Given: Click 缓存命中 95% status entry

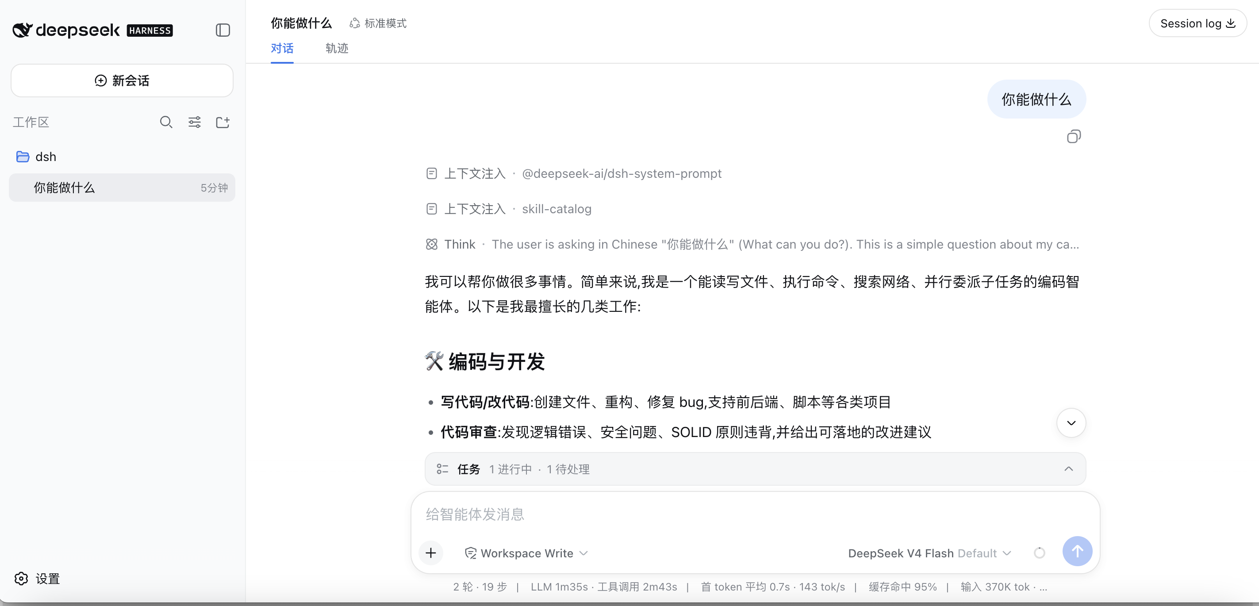Looking at the screenshot, I should (x=903, y=587).
